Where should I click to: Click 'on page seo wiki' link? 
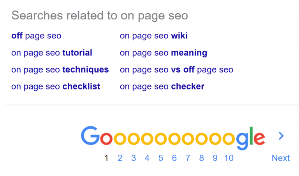pos(153,36)
